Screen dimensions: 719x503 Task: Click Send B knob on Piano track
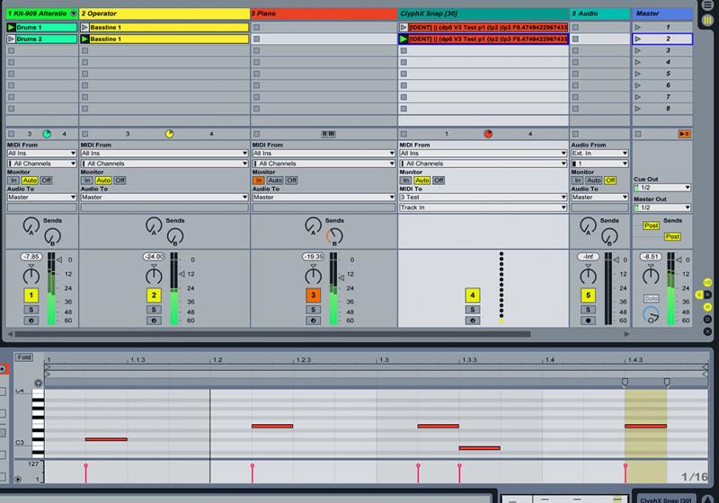tap(334, 236)
